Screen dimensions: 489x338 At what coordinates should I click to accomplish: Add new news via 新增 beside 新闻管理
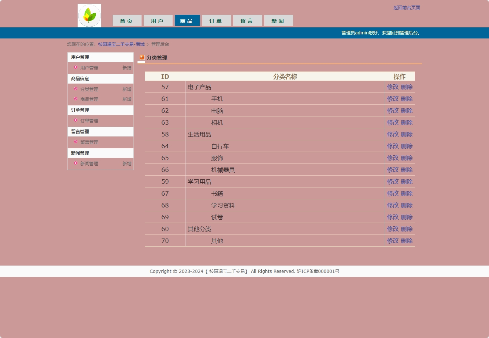click(x=127, y=163)
